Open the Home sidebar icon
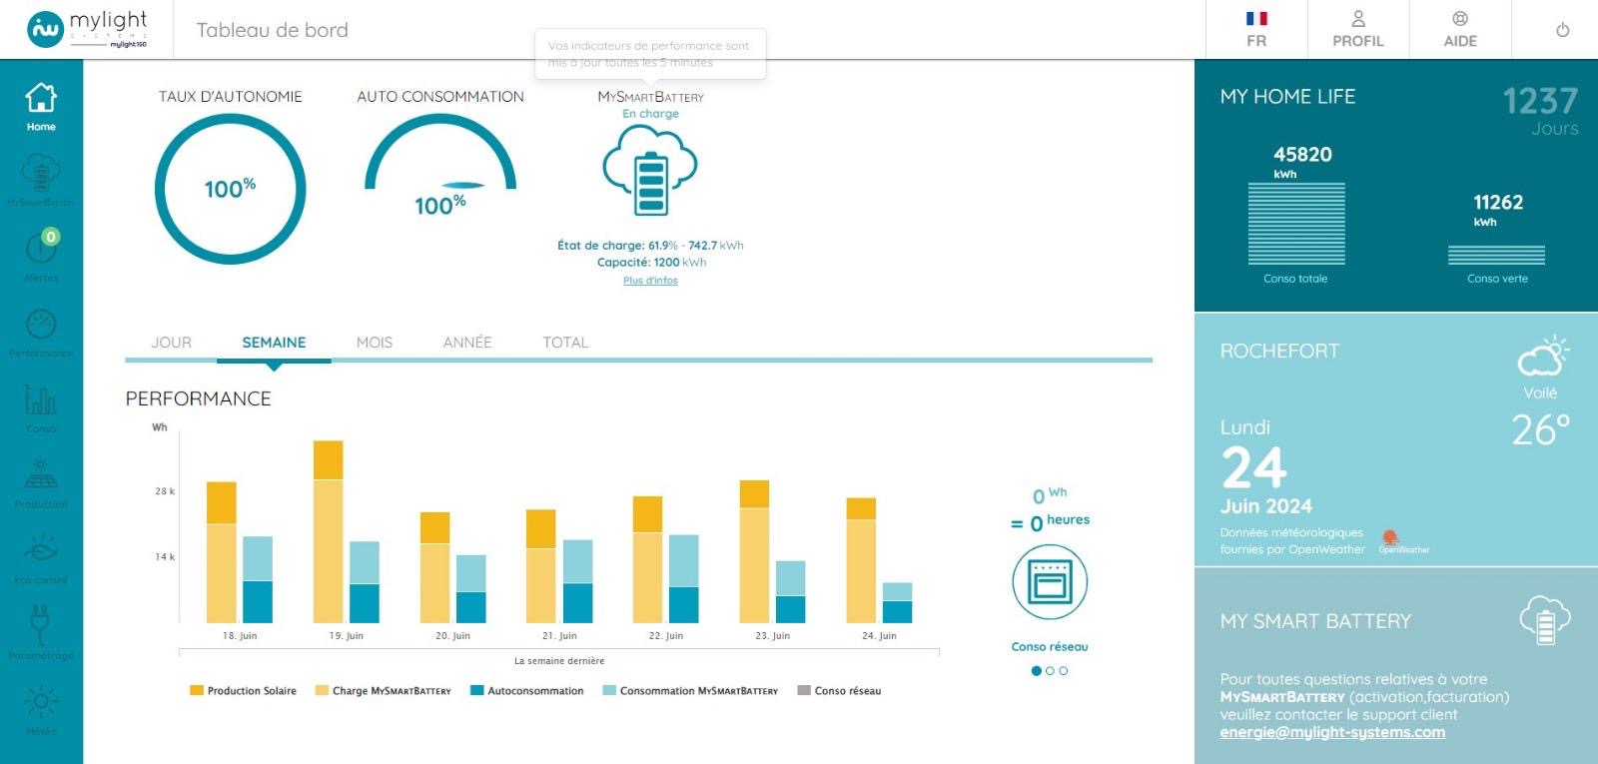This screenshot has height=764, width=1598. tap(41, 106)
